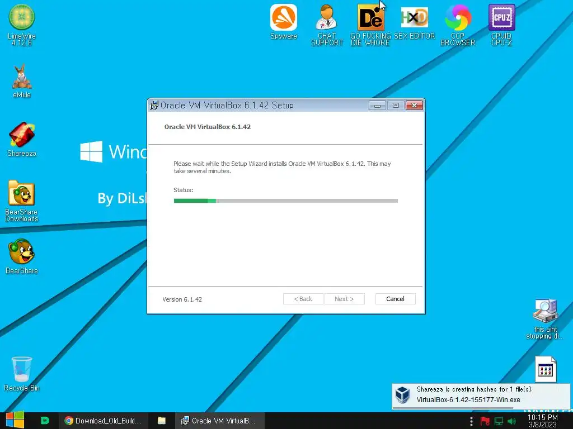Close the VirtualBox Setup dialog
This screenshot has height=429, width=573.
[414, 106]
